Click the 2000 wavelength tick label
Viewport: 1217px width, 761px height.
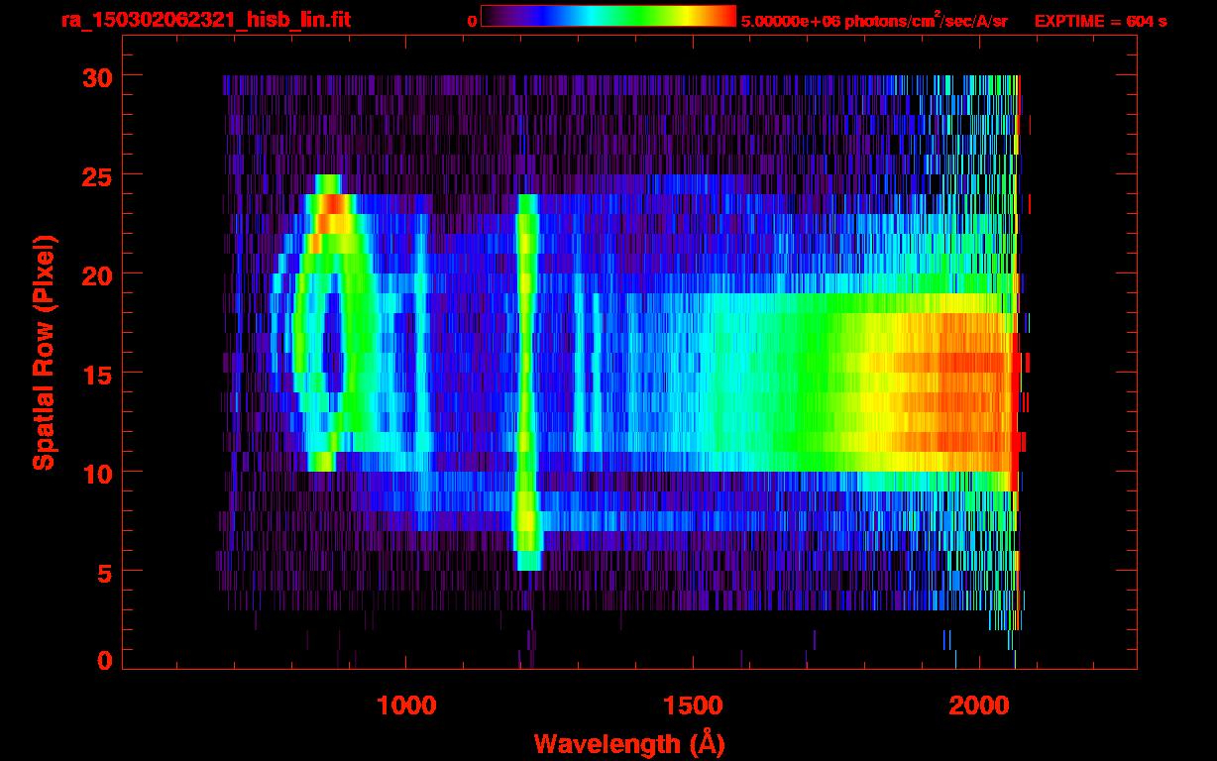click(979, 707)
